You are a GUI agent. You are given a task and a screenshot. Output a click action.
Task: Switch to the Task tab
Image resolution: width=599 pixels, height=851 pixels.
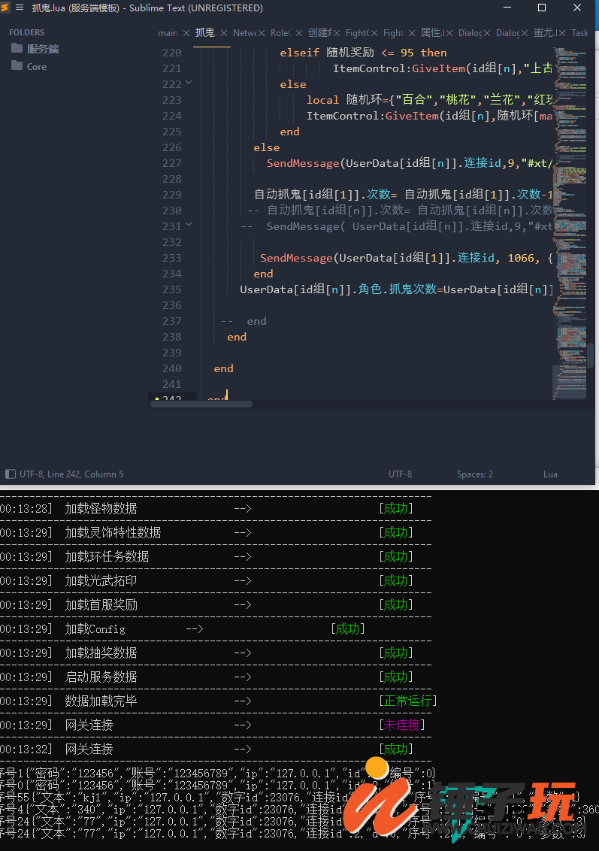click(x=579, y=33)
